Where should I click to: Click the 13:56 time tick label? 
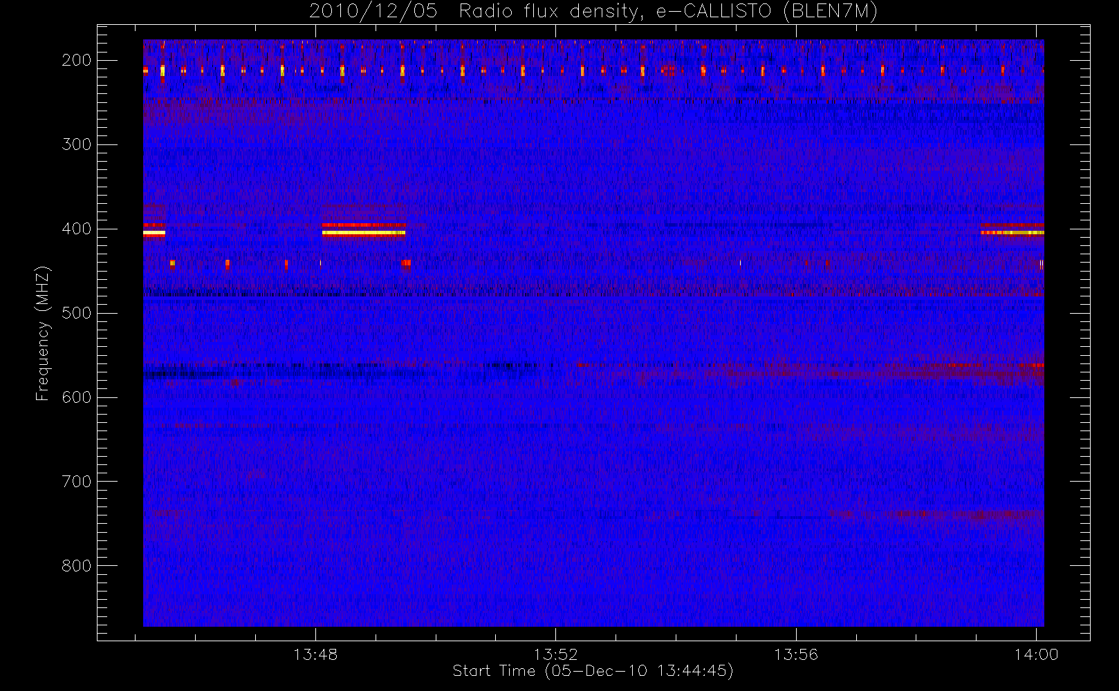point(795,654)
